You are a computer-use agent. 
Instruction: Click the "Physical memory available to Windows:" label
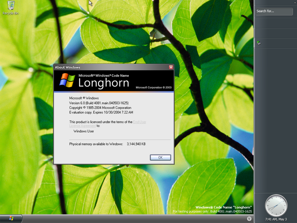(x=96, y=144)
